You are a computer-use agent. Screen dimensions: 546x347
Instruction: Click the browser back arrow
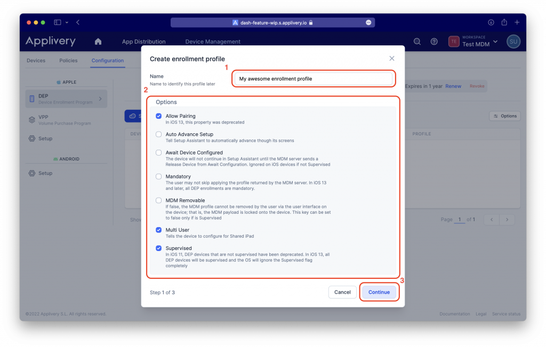pyautogui.click(x=78, y=22)
